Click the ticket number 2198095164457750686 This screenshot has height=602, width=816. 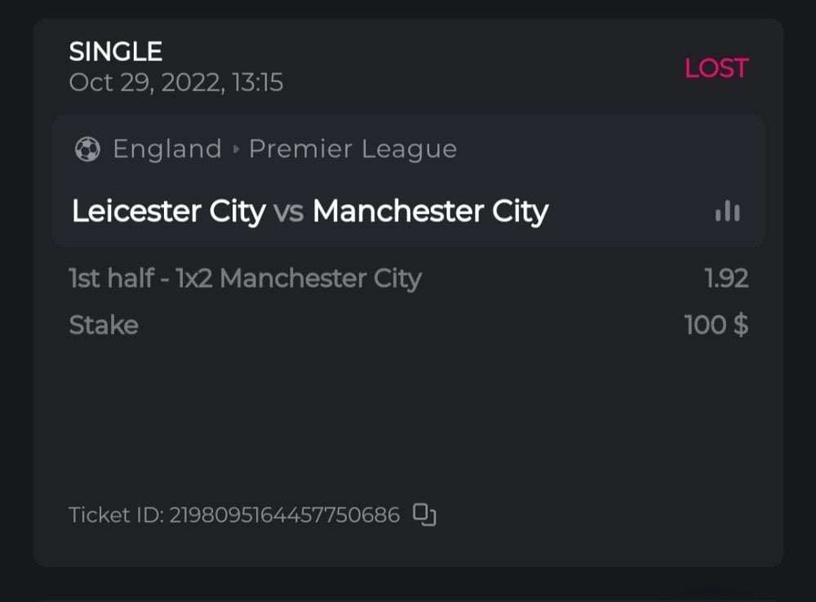(x=285, y=516)
